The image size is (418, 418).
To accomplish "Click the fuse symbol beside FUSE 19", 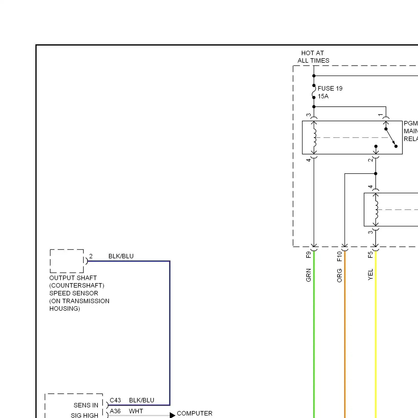I will pos(314,91).
